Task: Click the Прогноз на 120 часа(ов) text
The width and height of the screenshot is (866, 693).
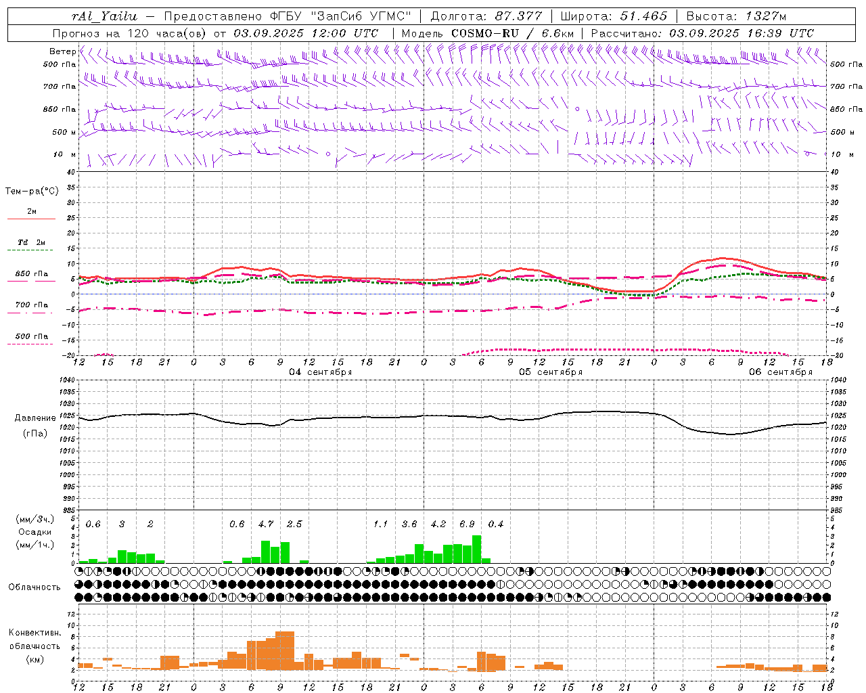Action: pyautogui.click(x=131, y=33)
